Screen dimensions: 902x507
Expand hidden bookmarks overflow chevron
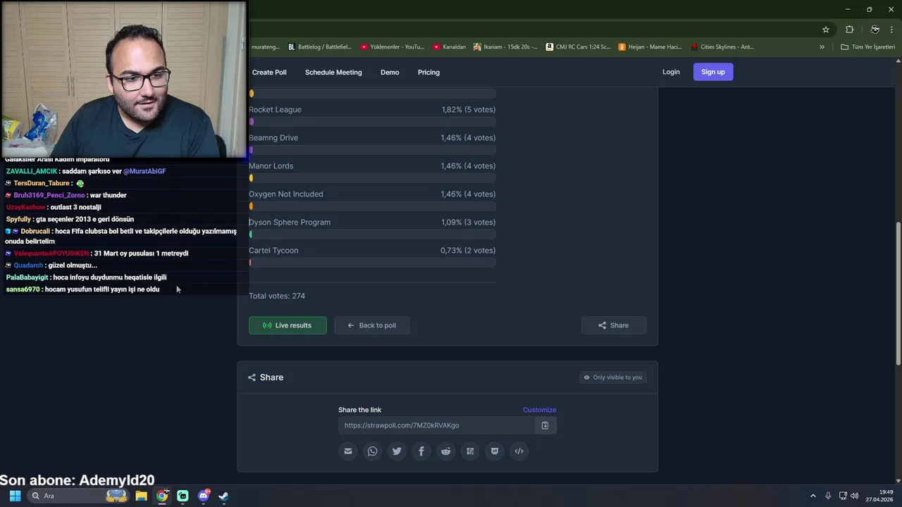click(x=822, y=47)
